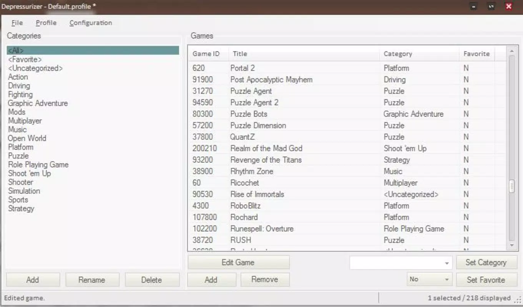Open the Profile menu
This screenshot has height=307, width=523.
point(46,23)
